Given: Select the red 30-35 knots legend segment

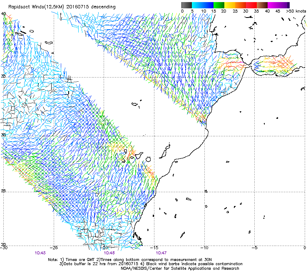Looking at the screenshot, I should (x=251, y=5).
